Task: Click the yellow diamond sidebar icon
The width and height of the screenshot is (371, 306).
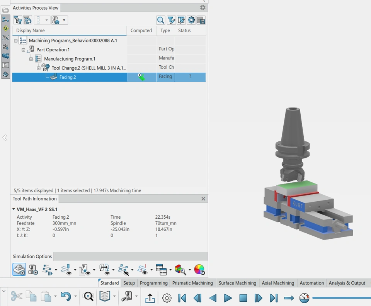Action: tap(5, 29)
